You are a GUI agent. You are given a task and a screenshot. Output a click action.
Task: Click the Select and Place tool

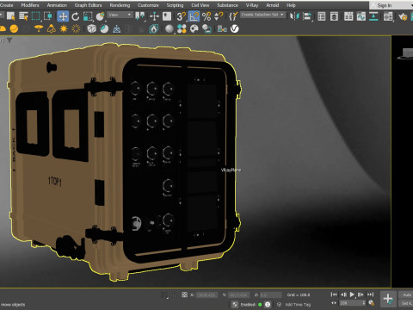pyautogui.click(x=100, y=16)
